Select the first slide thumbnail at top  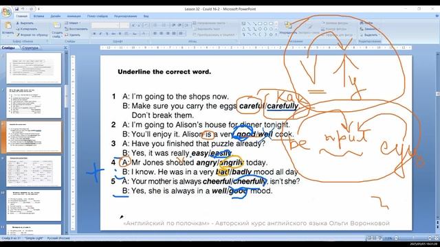34,68
